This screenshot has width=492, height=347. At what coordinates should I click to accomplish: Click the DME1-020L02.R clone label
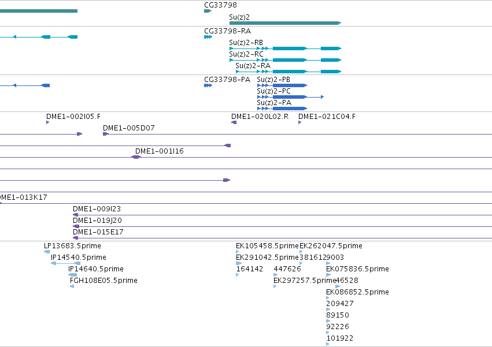(260, 117)
